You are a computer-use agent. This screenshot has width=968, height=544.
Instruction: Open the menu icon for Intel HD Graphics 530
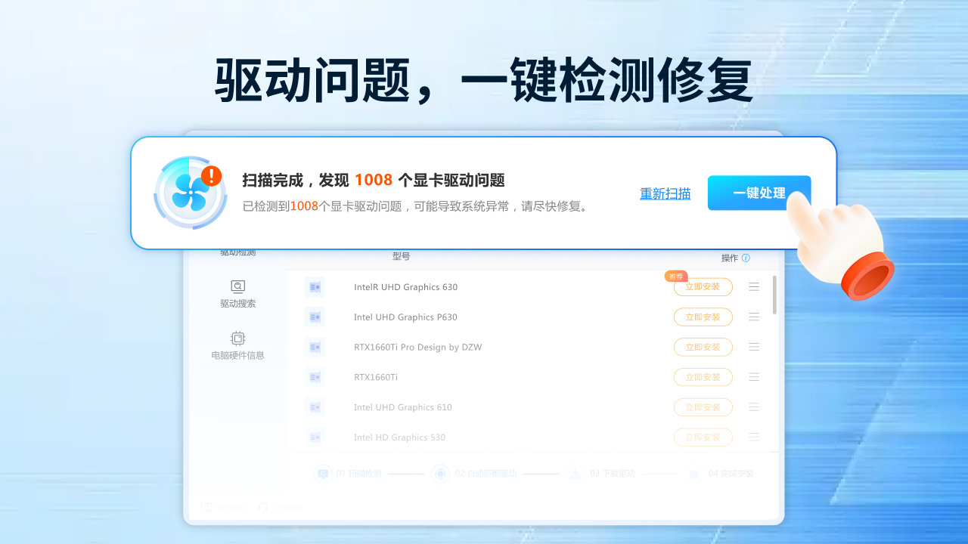(x=754, y=437)
